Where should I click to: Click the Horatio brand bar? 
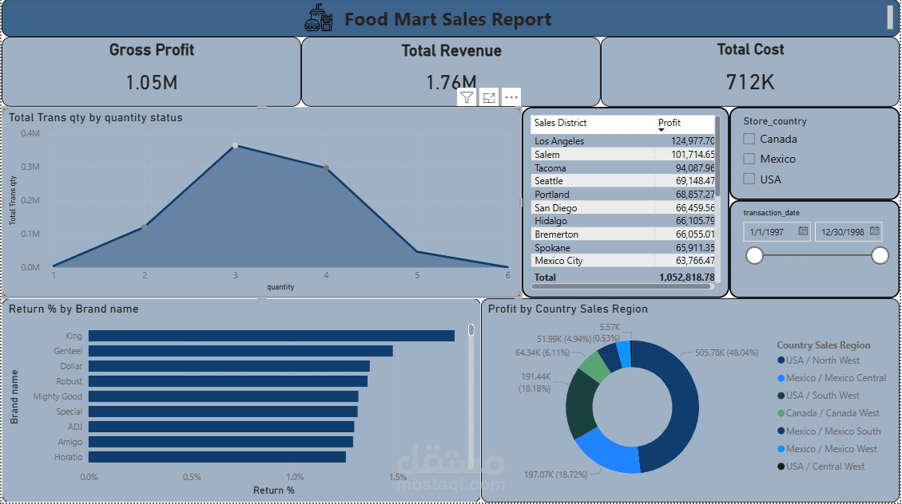217,457
